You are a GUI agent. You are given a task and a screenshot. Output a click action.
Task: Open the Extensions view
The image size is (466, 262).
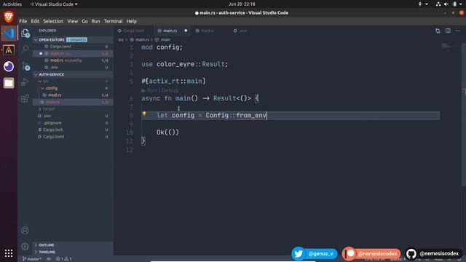(x=25, y=98)
